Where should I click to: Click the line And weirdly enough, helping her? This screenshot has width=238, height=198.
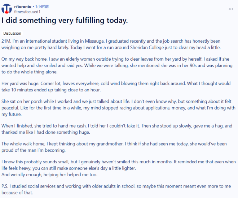(x=49, y=175)
